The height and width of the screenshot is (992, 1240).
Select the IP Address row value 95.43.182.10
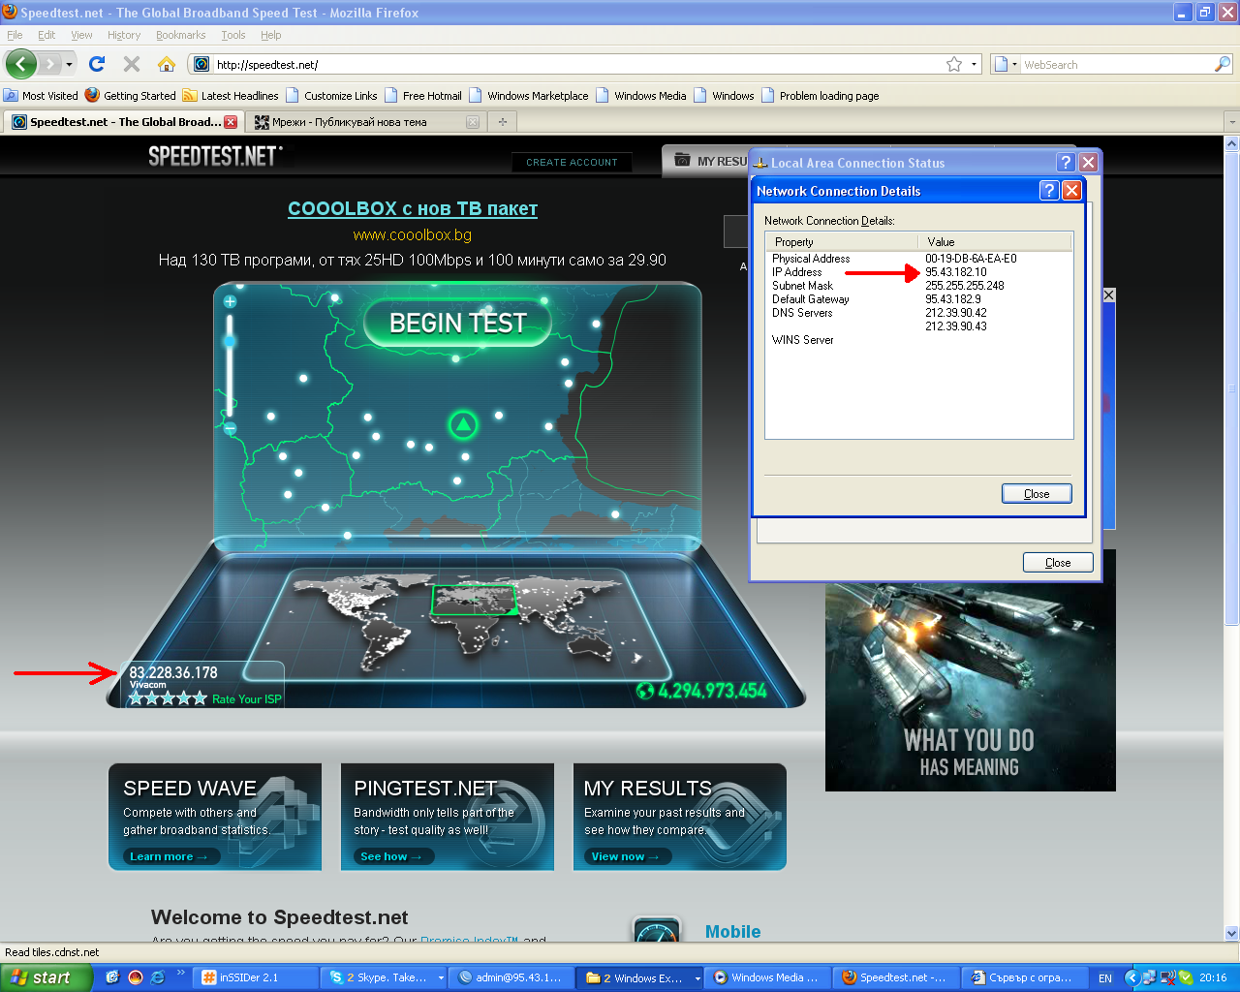(956, 272)
